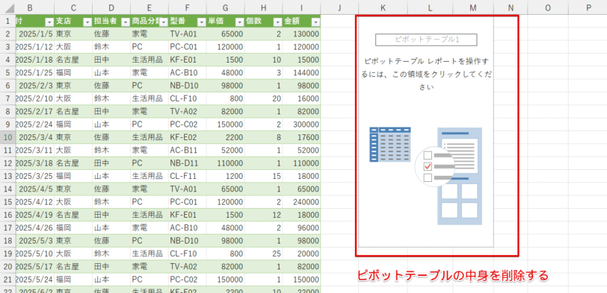This screenshot has width=607, height=293.
Task: Select row 5 header
Action: pyautogui.click(x=7, y=72)
